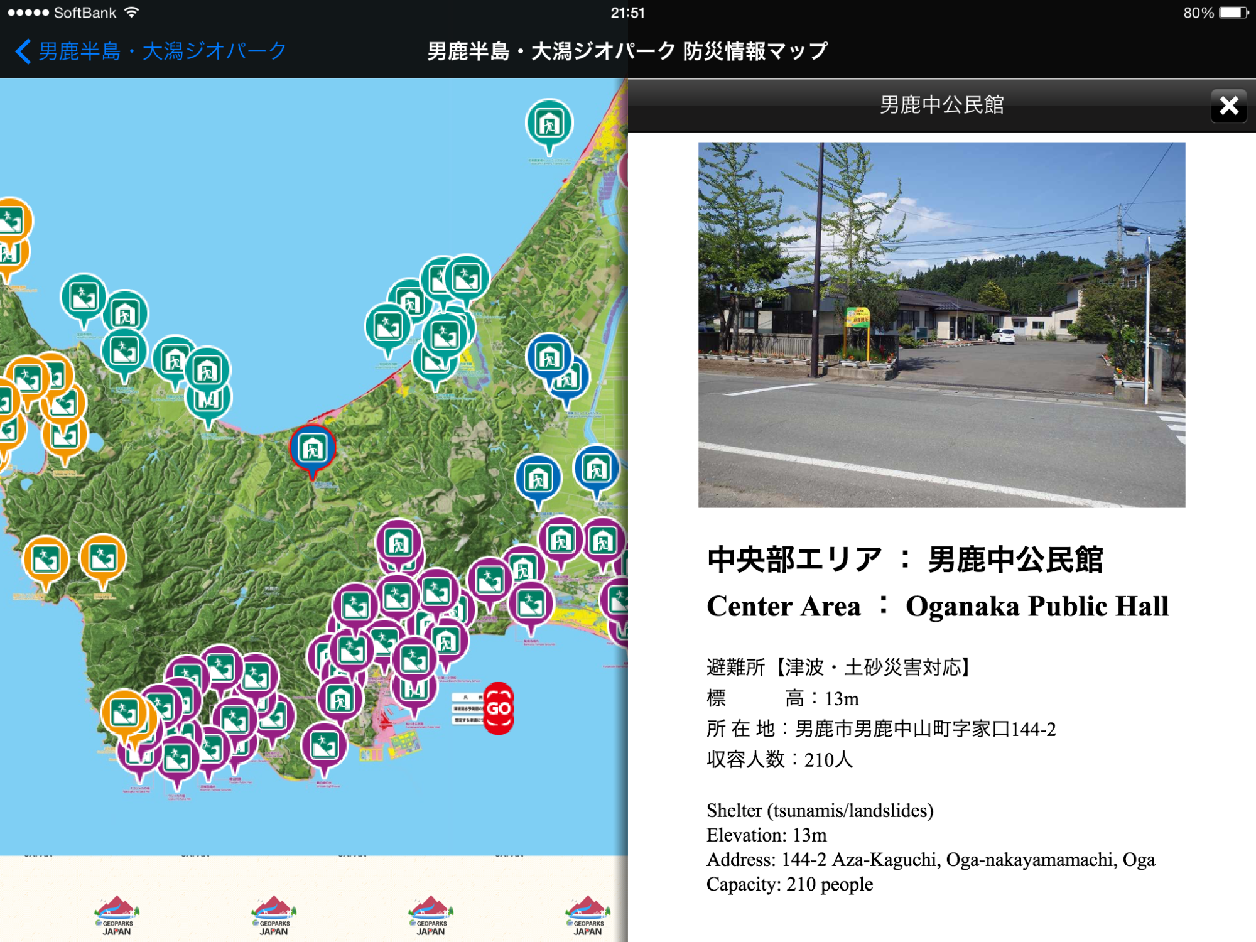Select the left isolated orange tsunami pin
Image resolution: width=1256 pixels, height=942 pixels.
[45, 559]
